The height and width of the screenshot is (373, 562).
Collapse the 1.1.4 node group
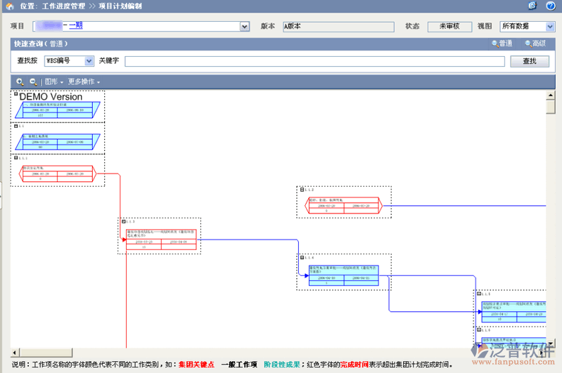click(x=302, y=258)
